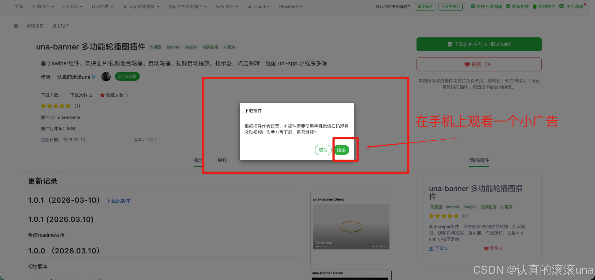The width and height of the screenshot is (595, 280).
Task: Open the JS SDK dropdown menu
Action: click(x=73, y=6)
